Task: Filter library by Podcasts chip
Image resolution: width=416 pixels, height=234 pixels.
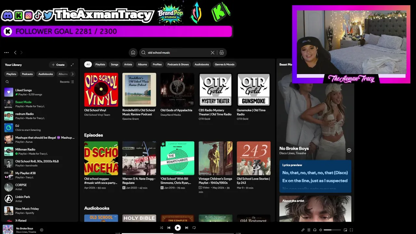Action: click(27, 74)
